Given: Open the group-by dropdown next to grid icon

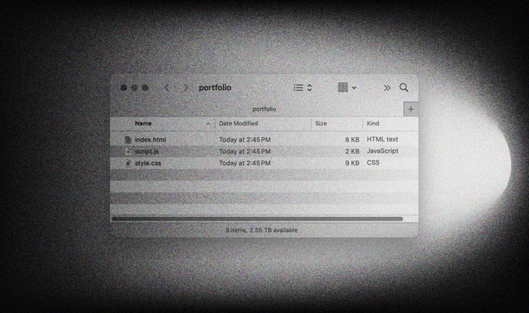Looking at the screenshot, I should (354, 88).
